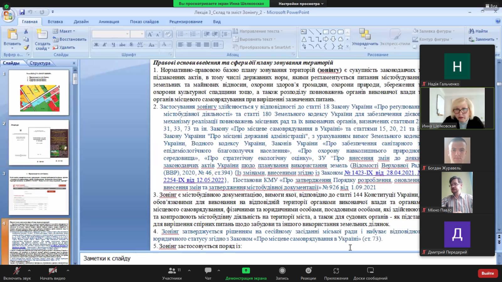This screenshot has height=282, width=502.
Task: Open the font size combo box
Action: (x=137, y=34)
